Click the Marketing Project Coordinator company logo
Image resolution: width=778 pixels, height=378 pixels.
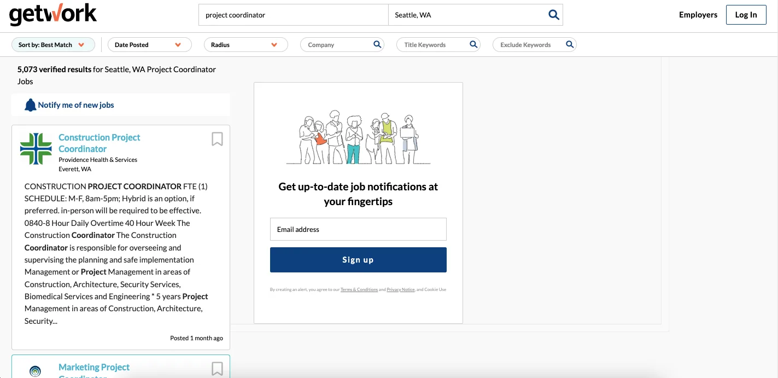pos(35,371)
